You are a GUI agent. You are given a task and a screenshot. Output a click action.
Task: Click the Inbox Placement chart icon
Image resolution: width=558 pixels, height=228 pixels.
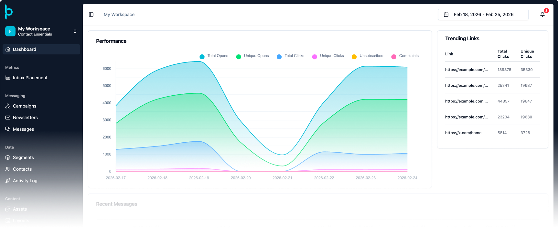8,78
